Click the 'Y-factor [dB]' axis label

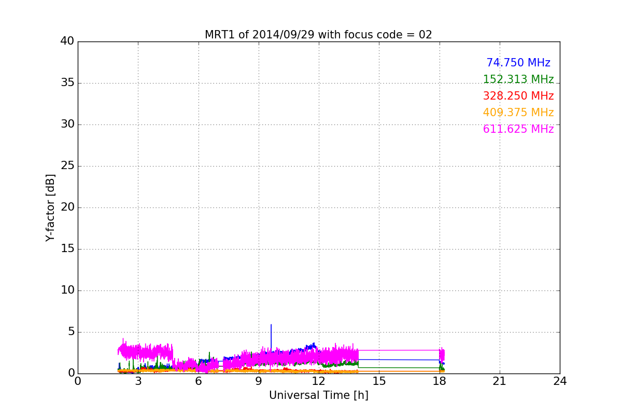(x=50, y=208)
